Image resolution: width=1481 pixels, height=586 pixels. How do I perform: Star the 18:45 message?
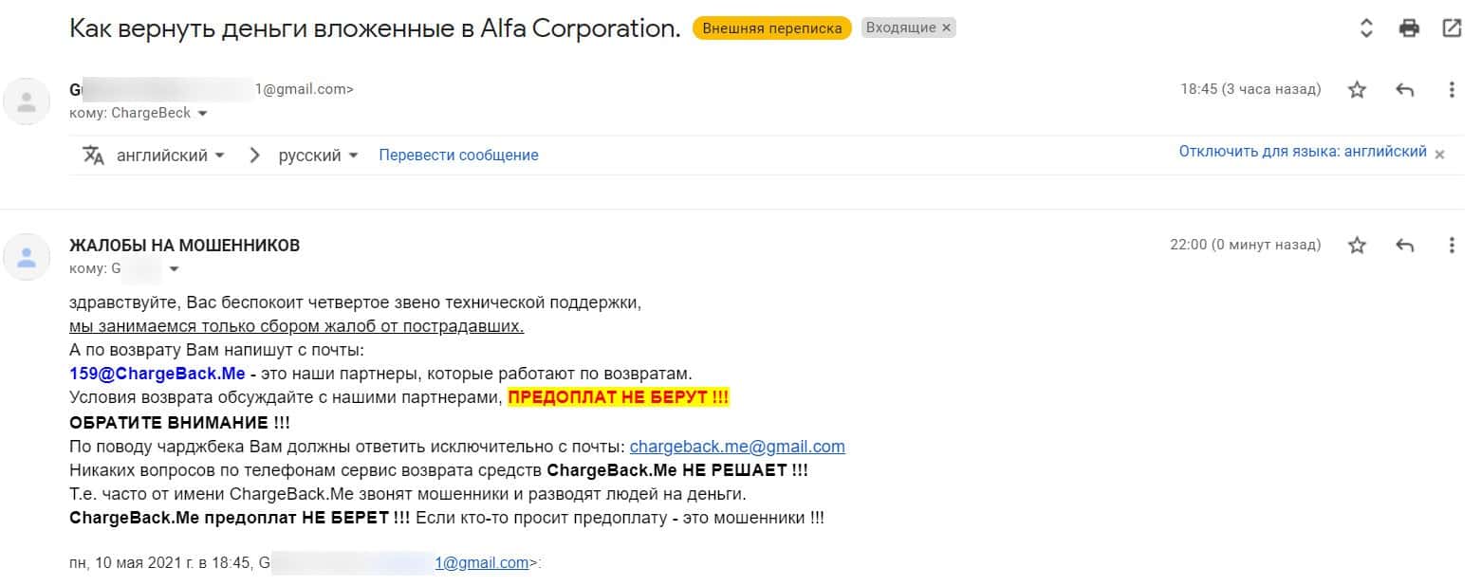1358,90
